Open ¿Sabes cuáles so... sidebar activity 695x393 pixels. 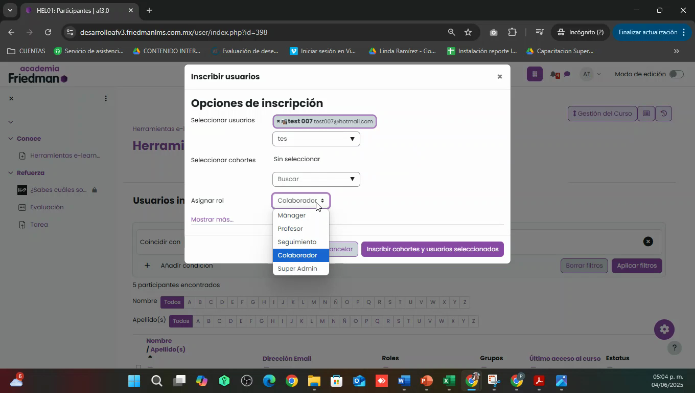point(58,190)
